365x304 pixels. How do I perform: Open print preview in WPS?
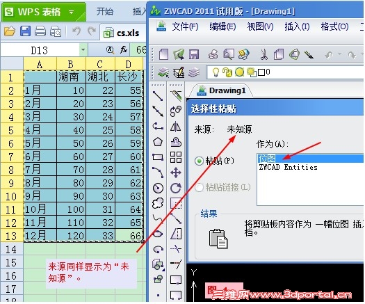[56, 31]
